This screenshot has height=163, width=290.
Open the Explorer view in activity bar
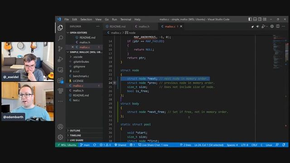click(x=60, y=28)
